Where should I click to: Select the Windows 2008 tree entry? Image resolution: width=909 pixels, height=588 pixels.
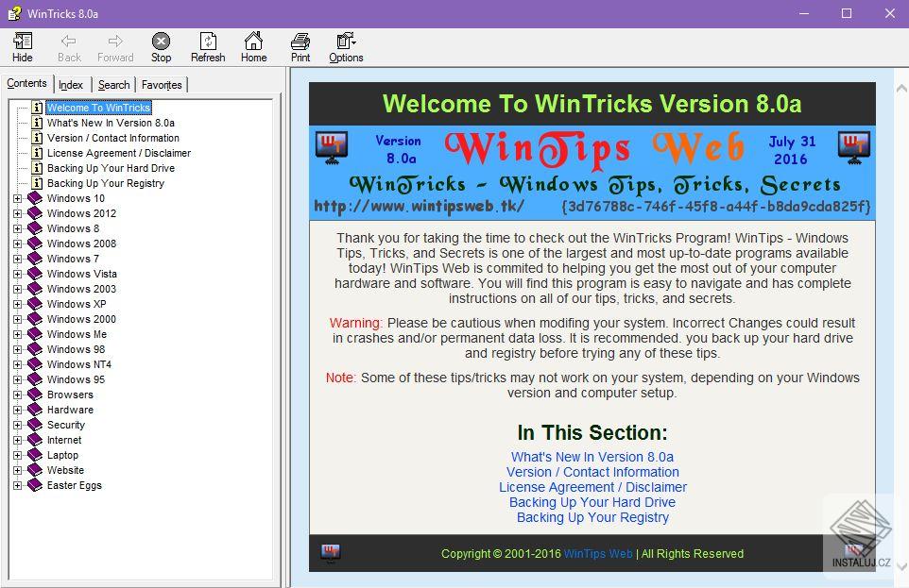[81, 244]
